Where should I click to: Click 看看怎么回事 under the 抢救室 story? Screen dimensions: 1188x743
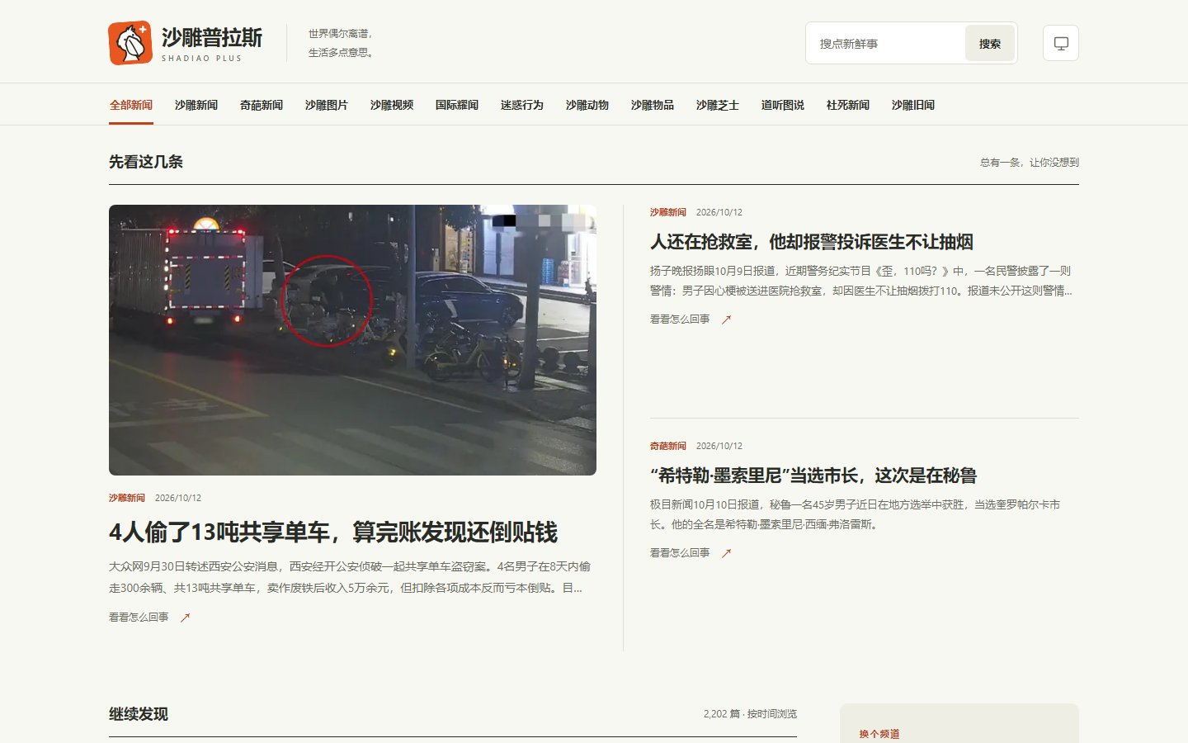pos(680,319)
